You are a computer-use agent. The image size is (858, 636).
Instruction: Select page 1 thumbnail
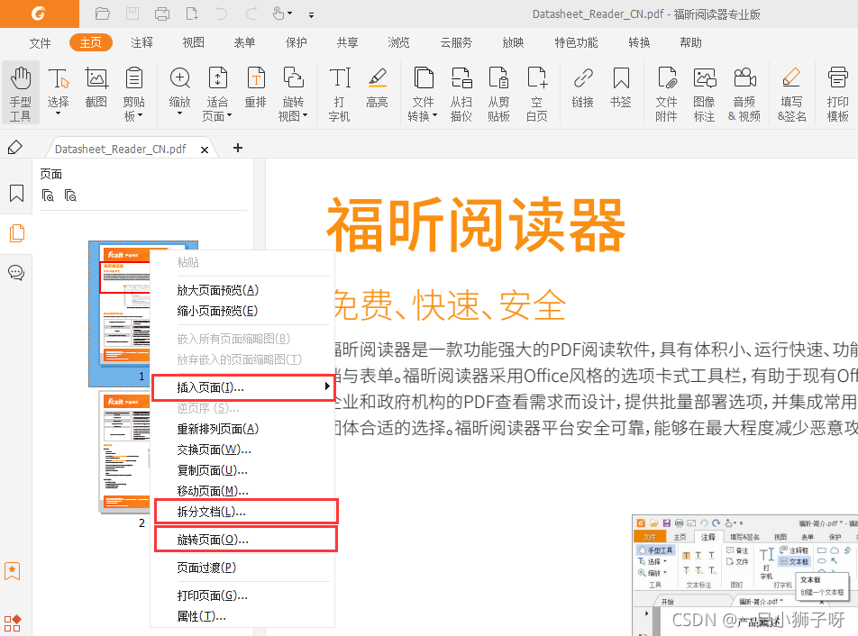[x=121, y=312]
